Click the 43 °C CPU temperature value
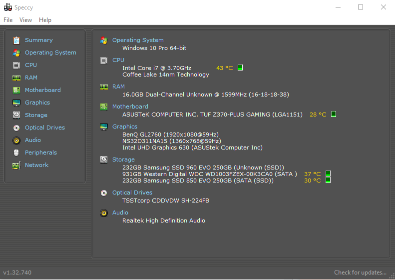 coord(224,68)
